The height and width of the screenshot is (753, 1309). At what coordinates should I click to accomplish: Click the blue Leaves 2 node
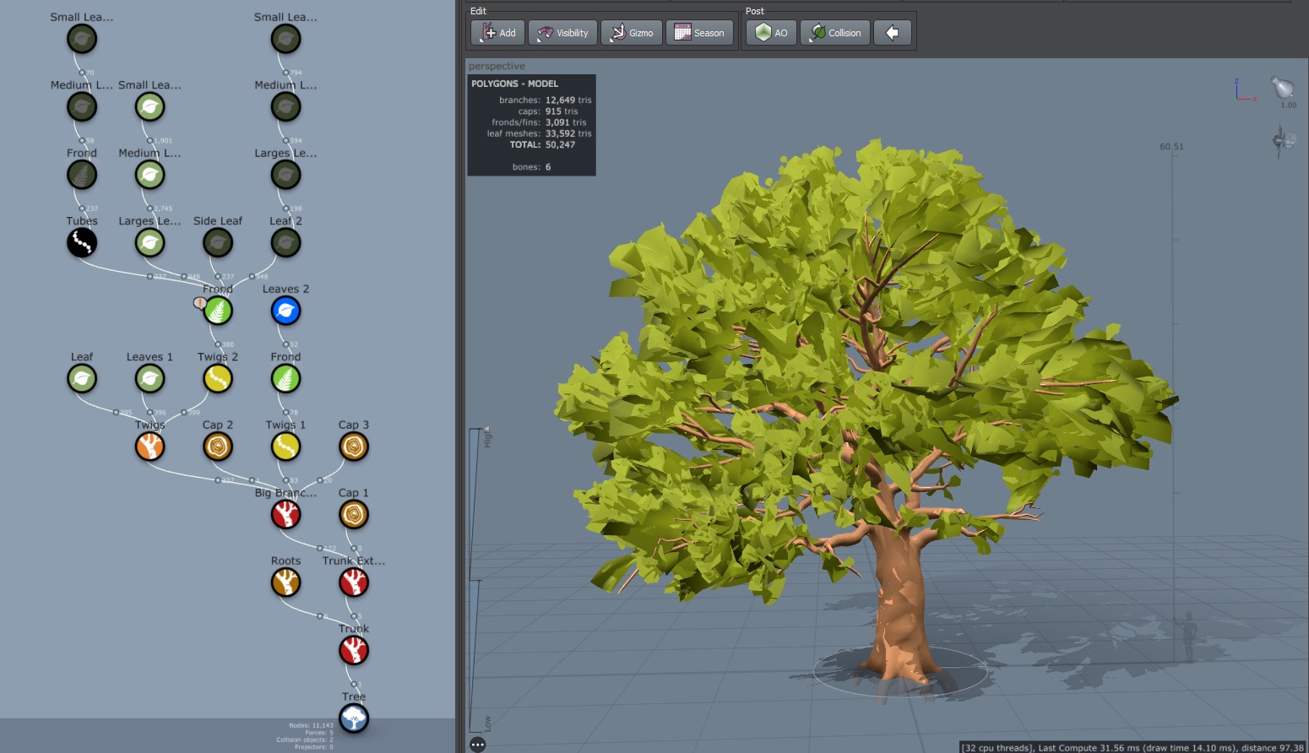[x=285, y=311]
